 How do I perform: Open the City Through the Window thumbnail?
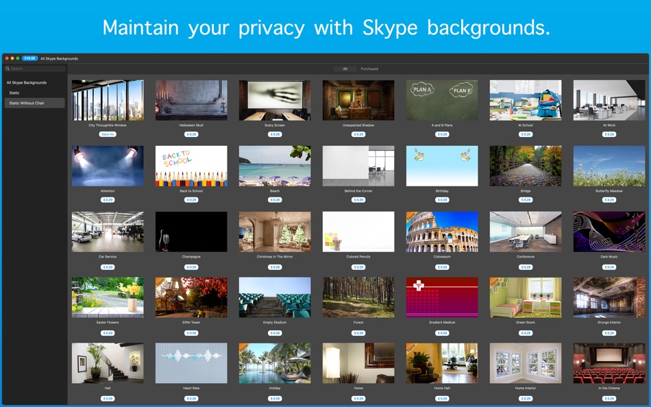pos(108,100)
